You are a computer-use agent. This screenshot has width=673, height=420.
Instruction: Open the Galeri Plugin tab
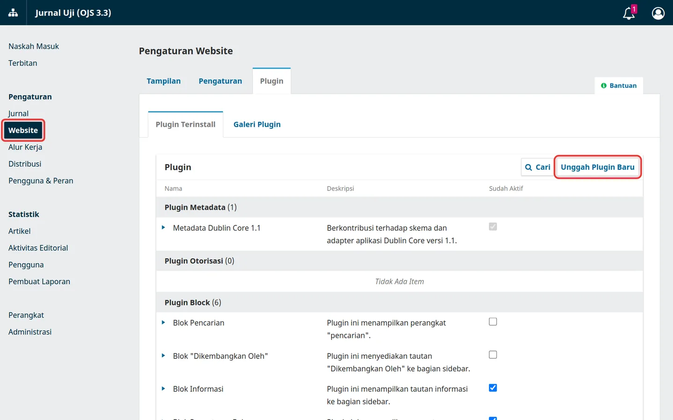coord(257,125)
